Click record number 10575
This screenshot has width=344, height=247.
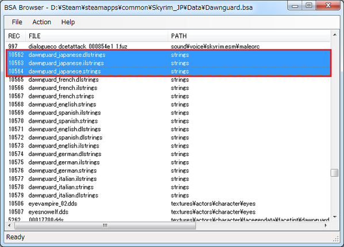click(x=16, y=162)
